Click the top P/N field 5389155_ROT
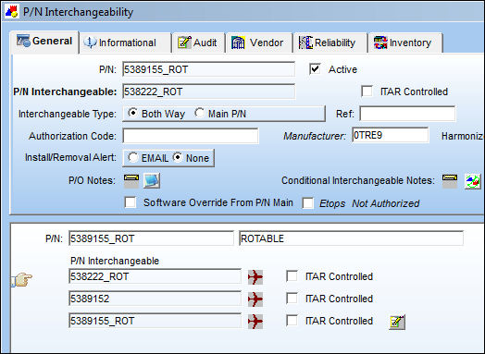 pyautogui.click(x=209, y=69)
